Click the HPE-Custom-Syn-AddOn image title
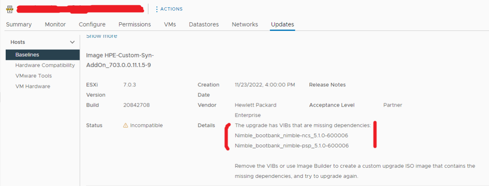The height and width of the screenshot is (186, 489). pyautogui.click(x=120, y=60)
